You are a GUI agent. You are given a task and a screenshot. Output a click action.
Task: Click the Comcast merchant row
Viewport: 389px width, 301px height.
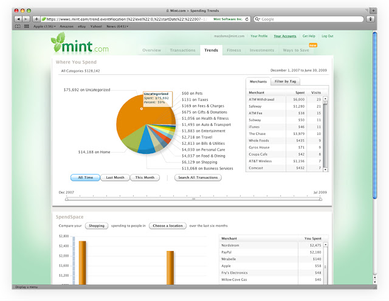click(284, 168)
